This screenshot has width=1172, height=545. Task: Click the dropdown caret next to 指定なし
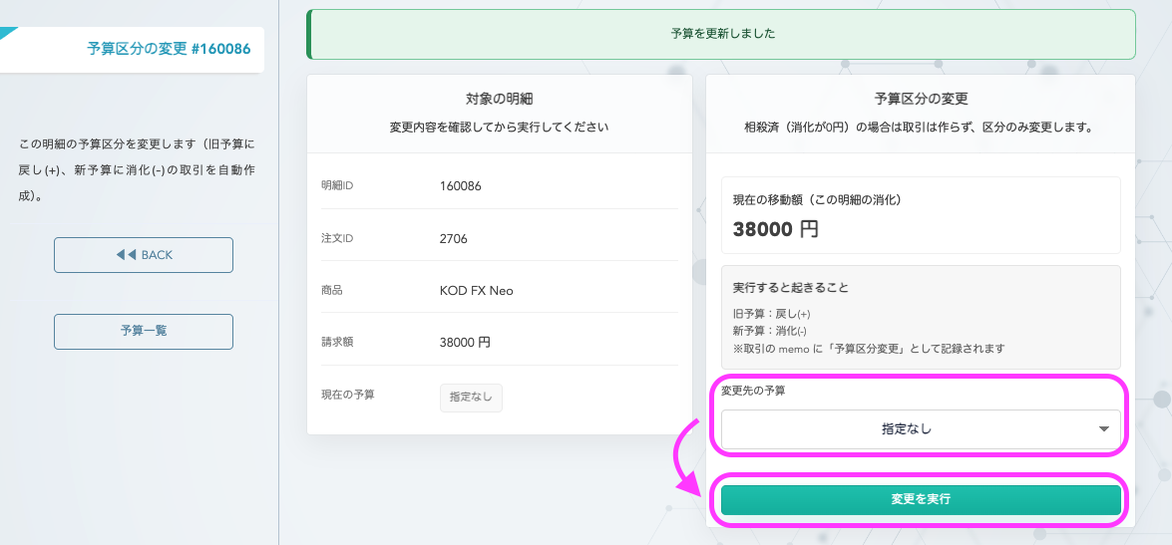tap(1103, 429)
